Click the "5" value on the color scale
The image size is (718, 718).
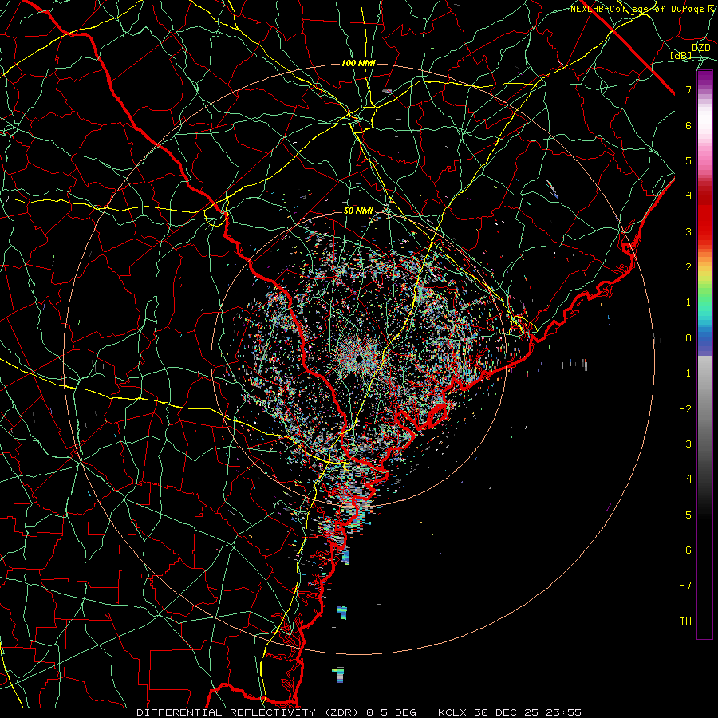(688, 160)
